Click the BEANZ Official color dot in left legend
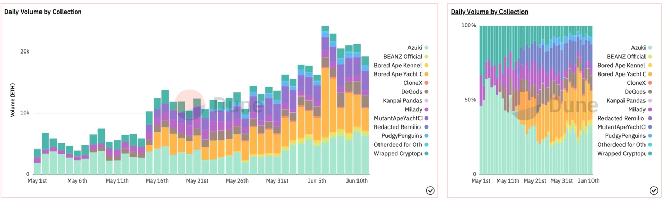 pyautogui.click(x=427, y=57)
